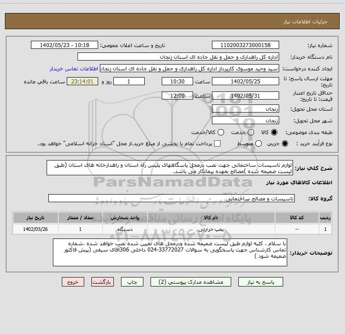Select the کالا/خدمت radio button

click(x=221, y=132)
